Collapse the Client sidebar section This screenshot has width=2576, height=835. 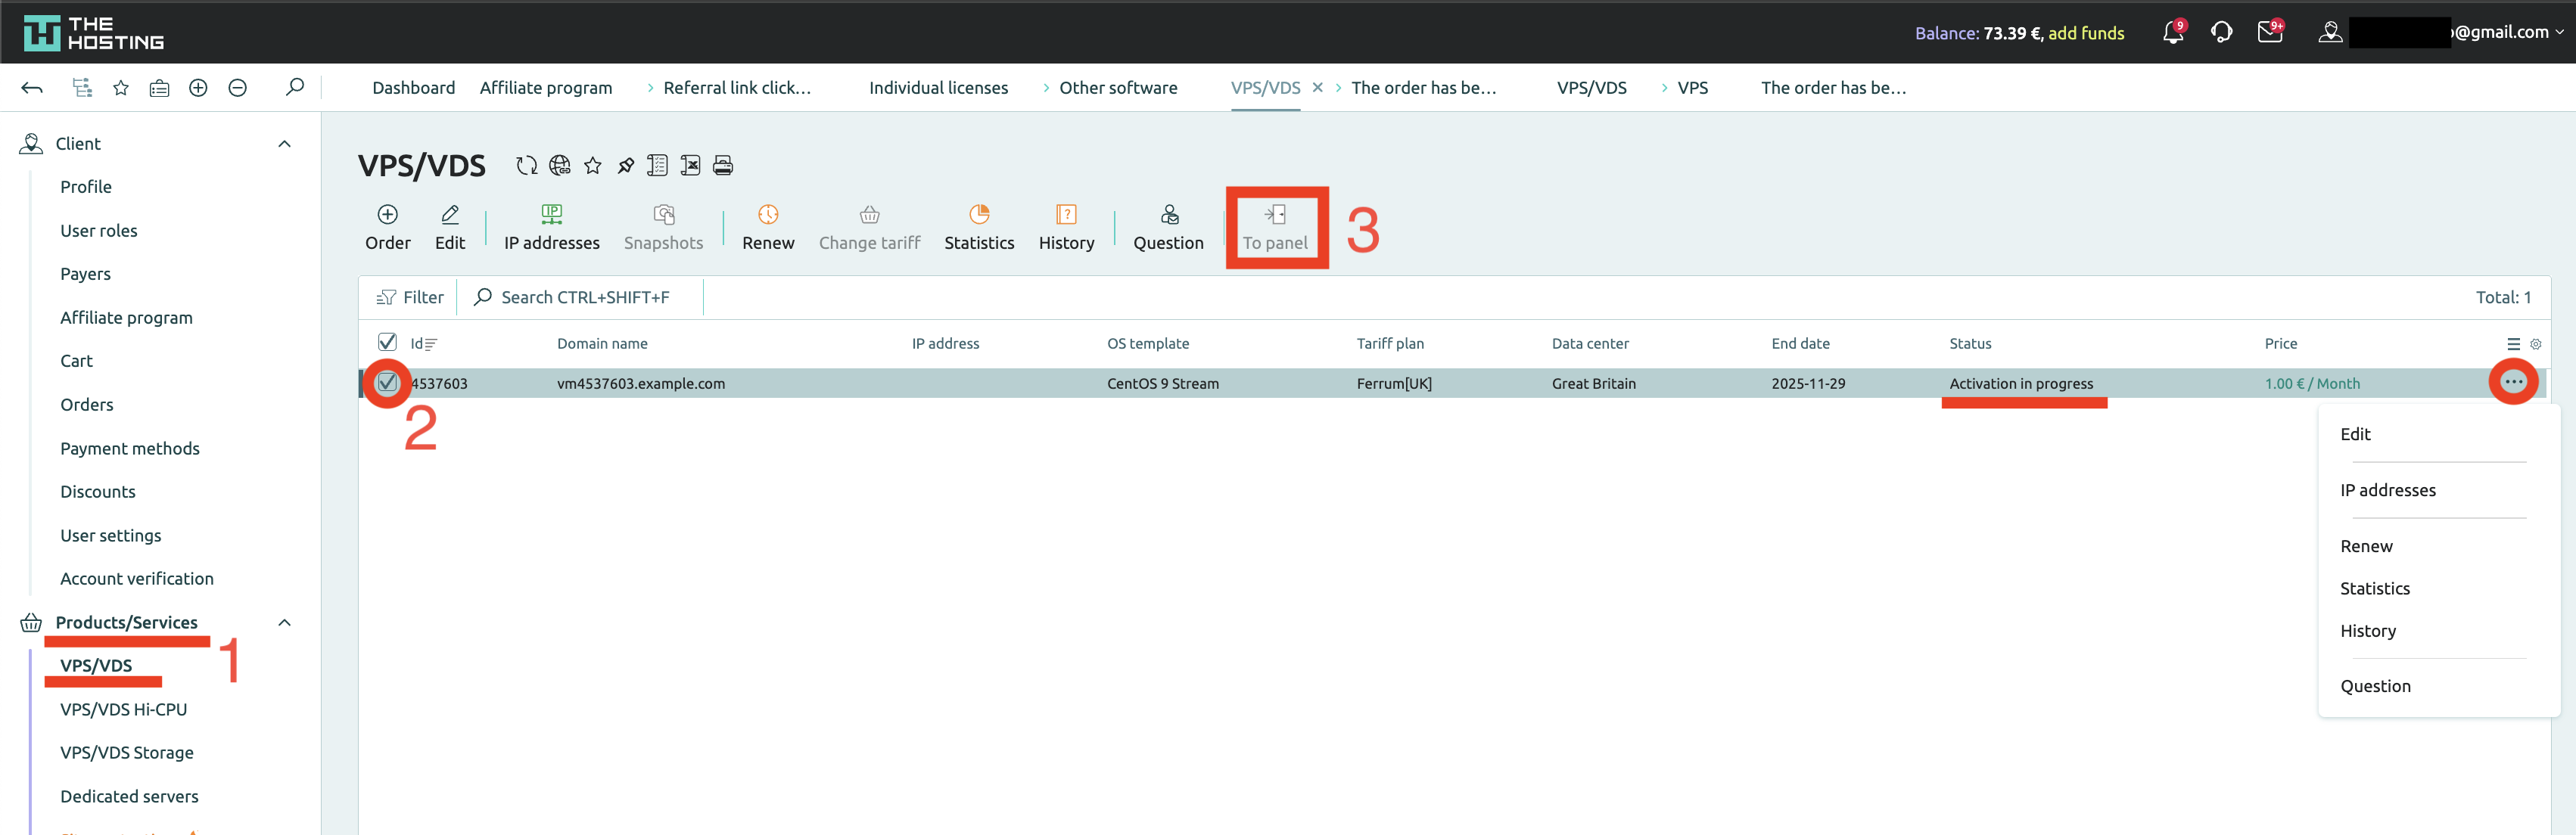point(284,144)
